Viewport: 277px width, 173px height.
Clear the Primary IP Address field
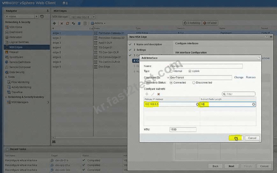coord(198,104)
